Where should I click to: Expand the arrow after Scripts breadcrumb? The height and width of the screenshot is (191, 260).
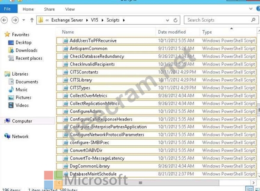(124, 21)
